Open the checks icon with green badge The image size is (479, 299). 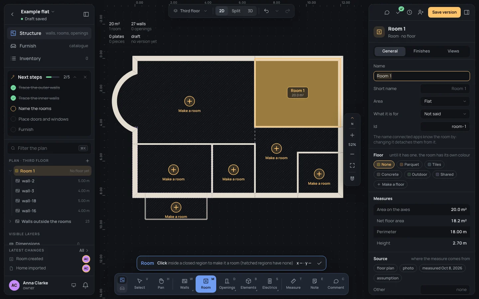tap(399, 12)
